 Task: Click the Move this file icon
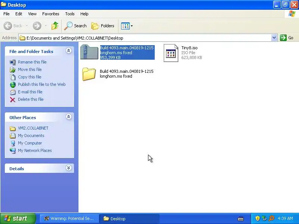[13, 70]
